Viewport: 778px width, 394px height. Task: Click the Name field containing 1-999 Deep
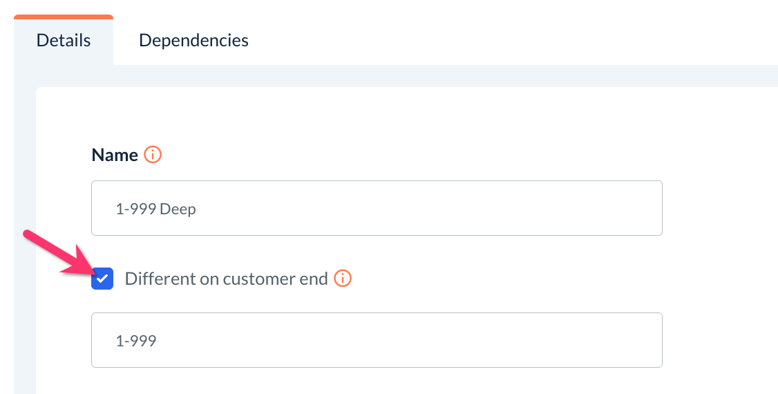(x=377, y=208)
